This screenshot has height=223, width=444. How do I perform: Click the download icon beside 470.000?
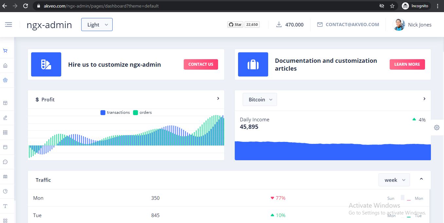279,25
